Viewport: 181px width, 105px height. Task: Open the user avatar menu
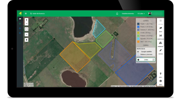click(150, 14)
